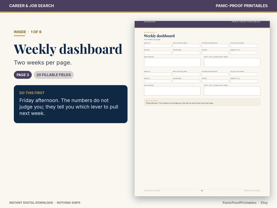The width and height of the screenshot is (277, 208).
Task: Click the DO THIS FIRST label in navy box
Action: [32, 93]
